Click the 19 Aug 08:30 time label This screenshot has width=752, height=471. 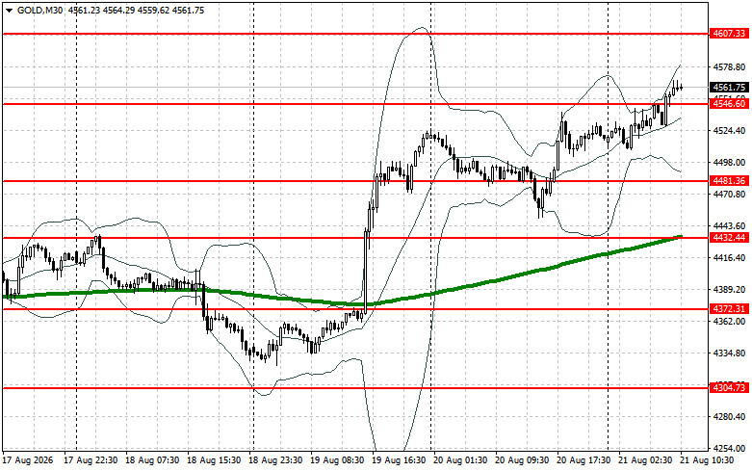click(337, 460)
